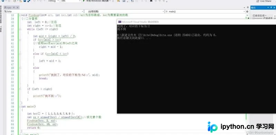The height and width of the screenshot is (135, 276).
Task: Click the editor gear icon beside tab list
Action: pyautogui.click(x=248, y=7)
